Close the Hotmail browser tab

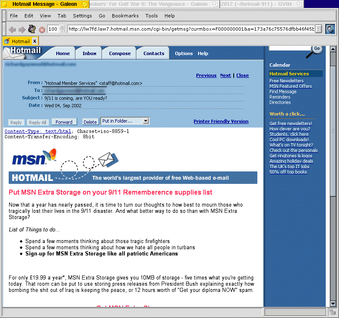[34, 41]
